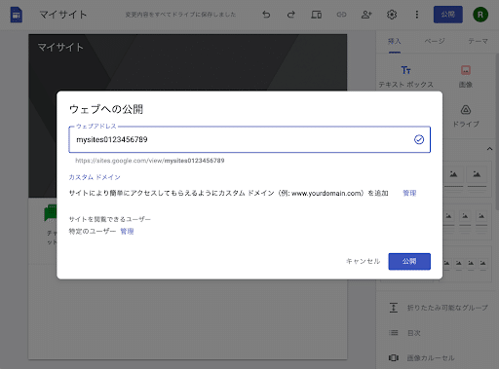Switch to the テーマ tab

(478, 41)
